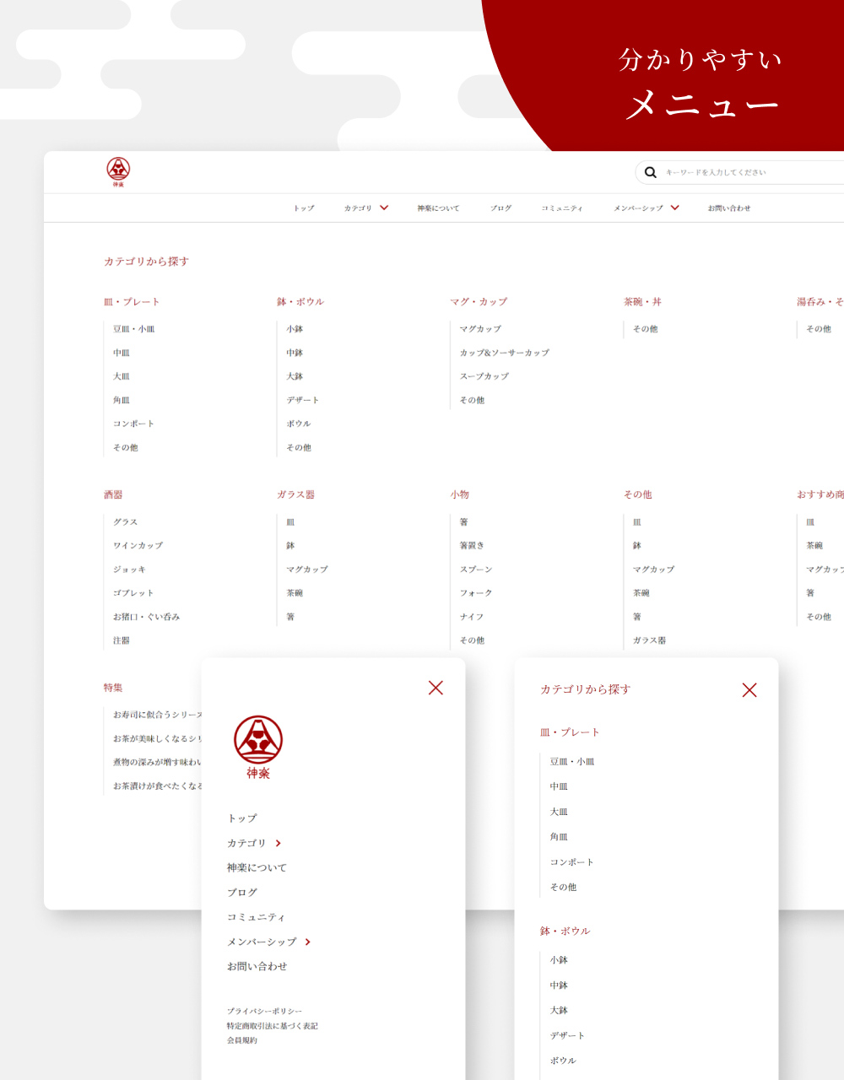
Task: Select フォーク under 小物
Action: 476,593
